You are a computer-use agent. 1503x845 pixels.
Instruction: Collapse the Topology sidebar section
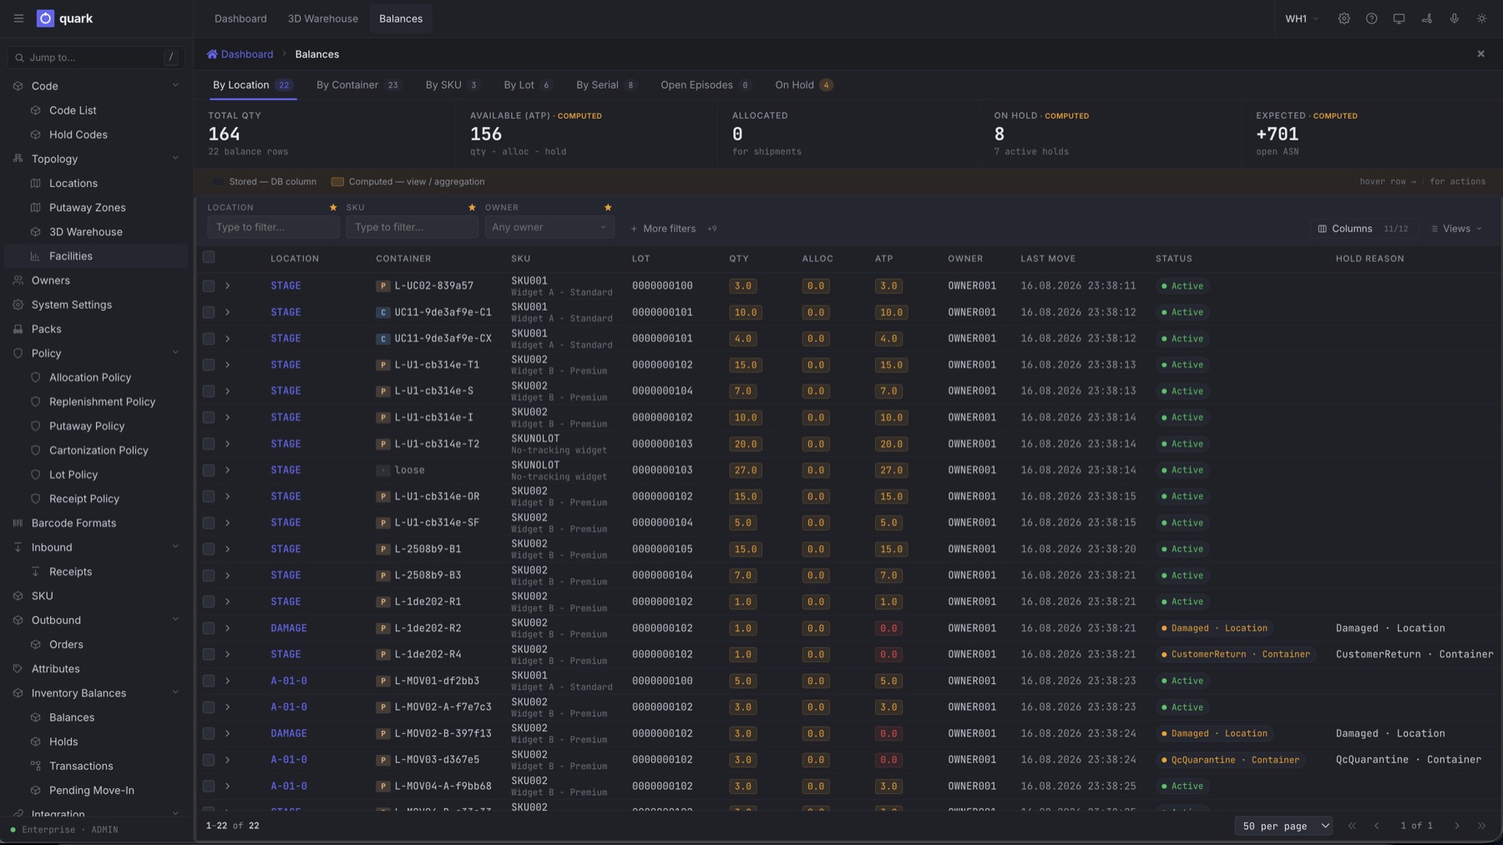point(175,159)
